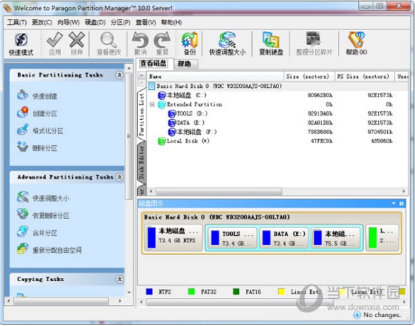Viewport: 415px width, 326px height.
Task: Collapse the Advanced Partitioning Tasks panel
Action: (120, 177)
